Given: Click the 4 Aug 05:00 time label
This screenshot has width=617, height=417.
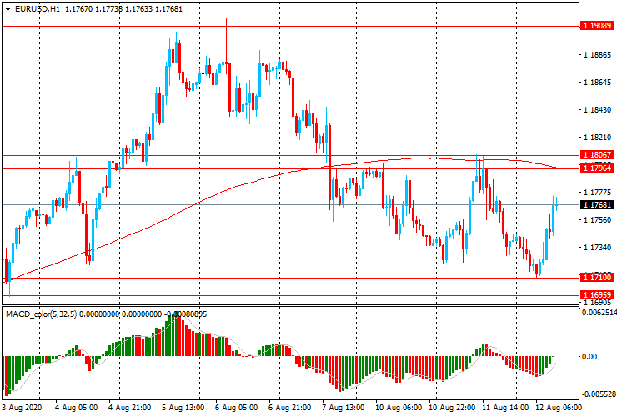Looking at the screenshot, I should coord(77,408).
